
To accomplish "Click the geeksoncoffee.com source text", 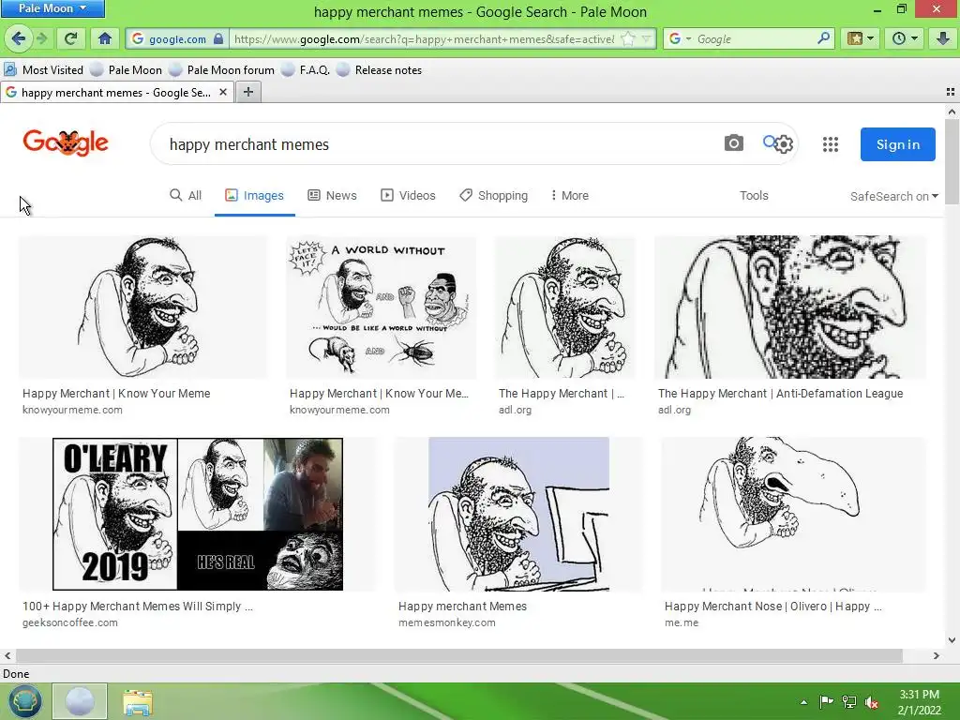I will pyautogui.click(x=69, y=622).
